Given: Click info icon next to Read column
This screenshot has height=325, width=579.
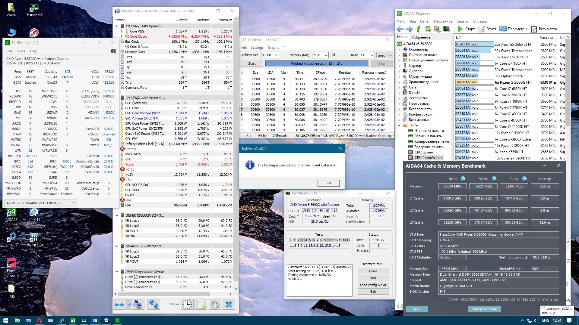Looking at the screenshot, I should point(463,178).
